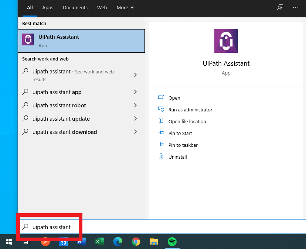
Task: Click into the search box containing 'uipath assistant'
Action: coord(163,227)
